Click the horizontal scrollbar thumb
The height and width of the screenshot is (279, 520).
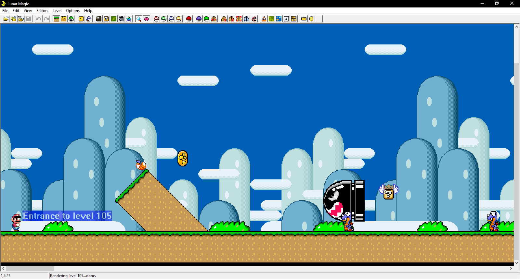coord(30,269)
